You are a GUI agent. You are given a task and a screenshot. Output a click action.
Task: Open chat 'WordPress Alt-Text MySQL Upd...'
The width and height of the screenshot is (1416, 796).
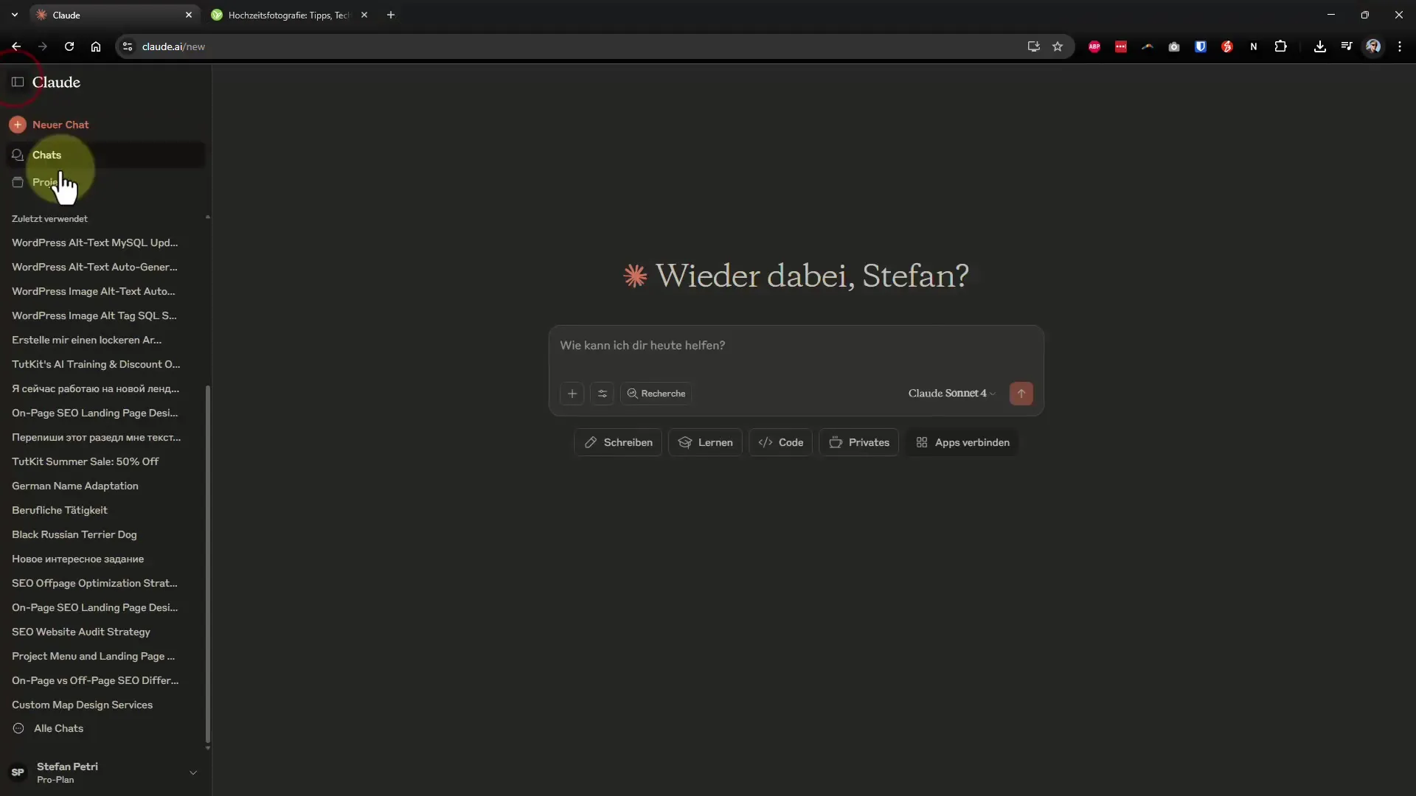(94, 242)
